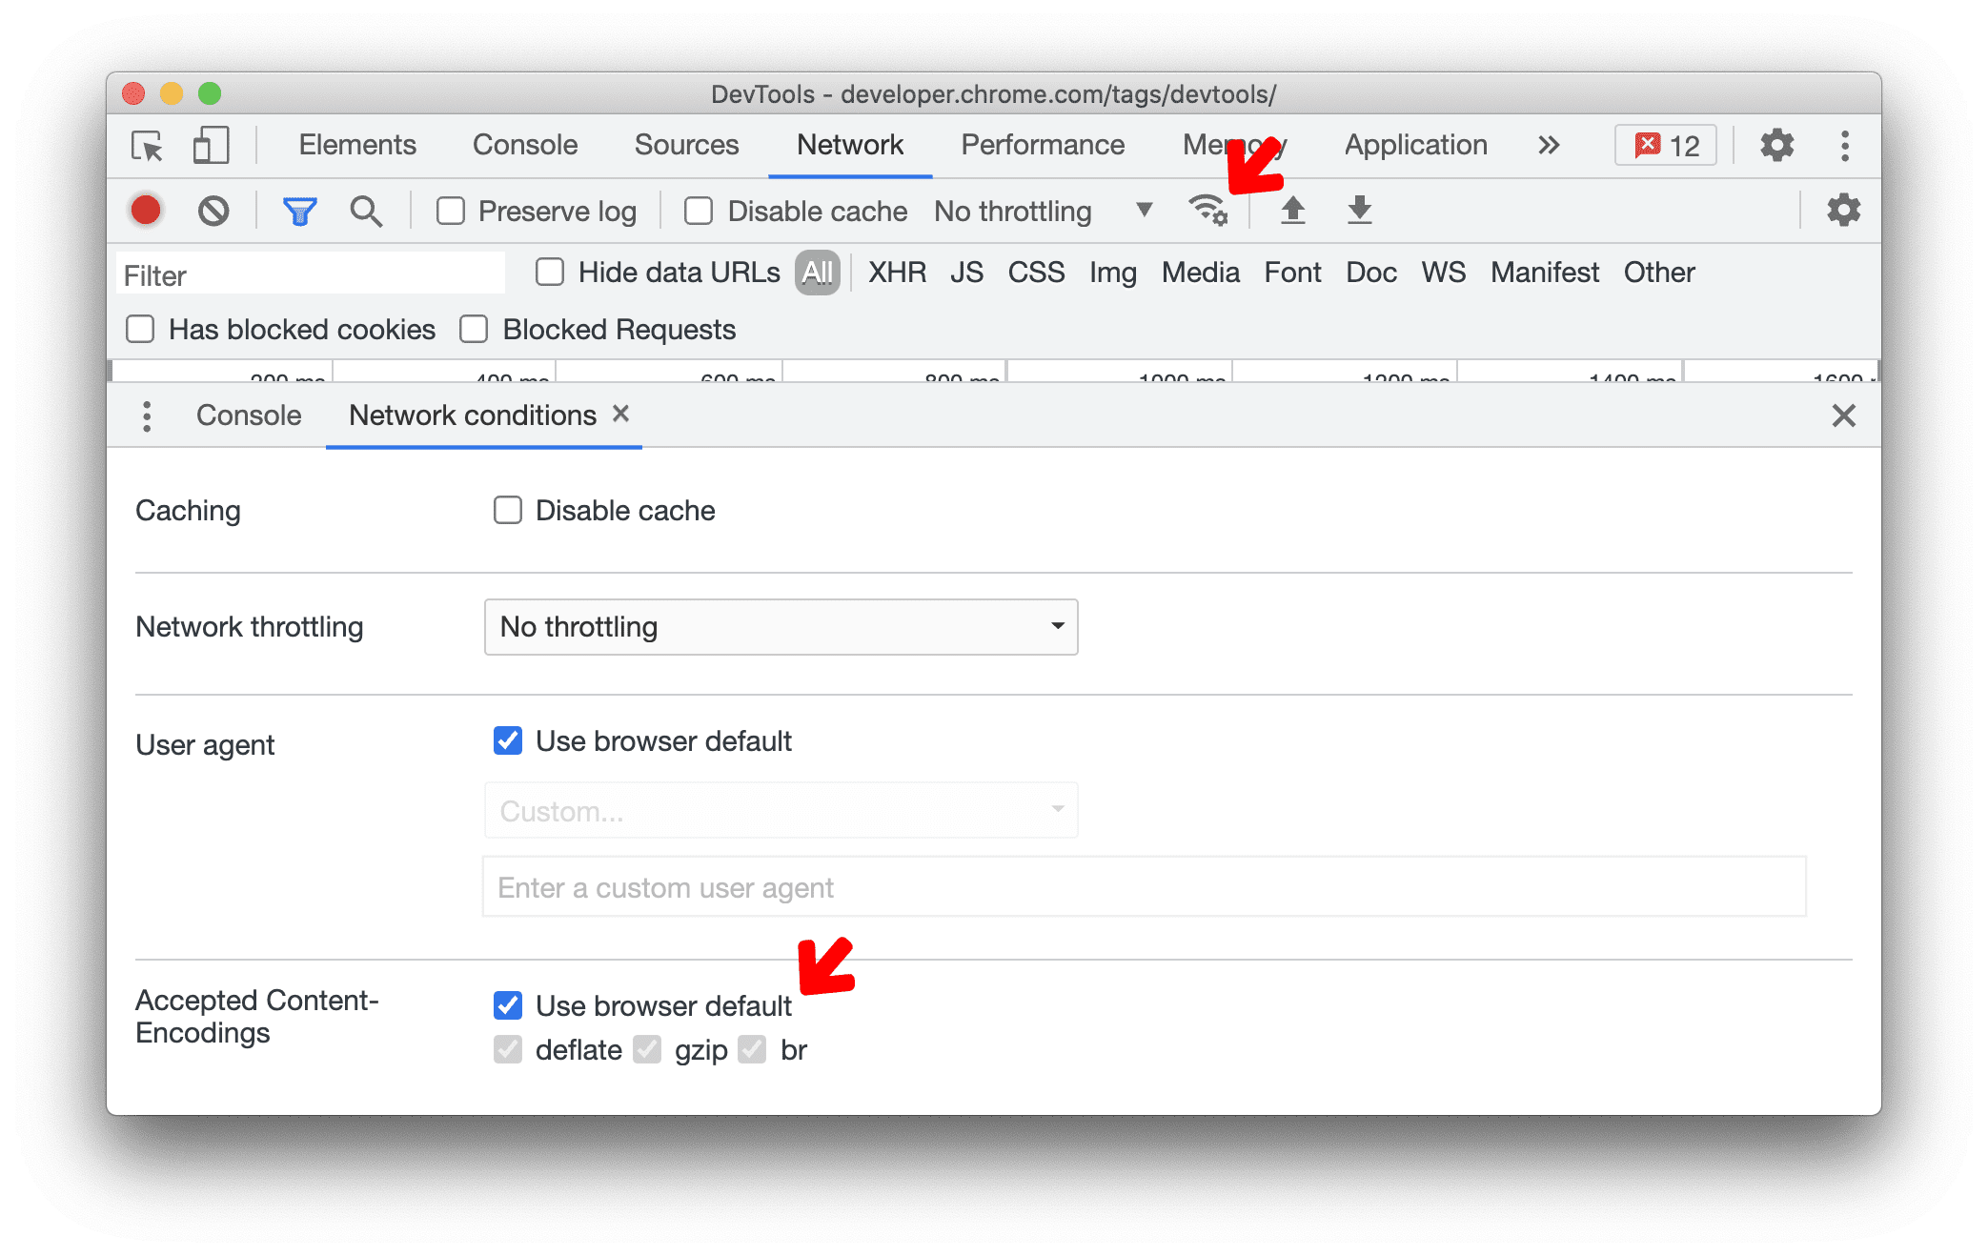Click the stop/block requests icon
The image size is (1988, 1256).
tap(214, 212)
